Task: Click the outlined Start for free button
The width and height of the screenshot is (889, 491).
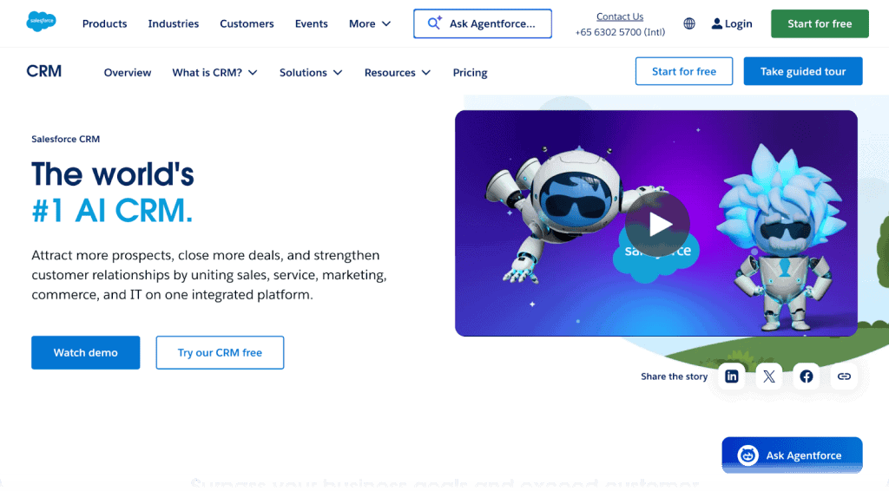Action: click(684, 71)
